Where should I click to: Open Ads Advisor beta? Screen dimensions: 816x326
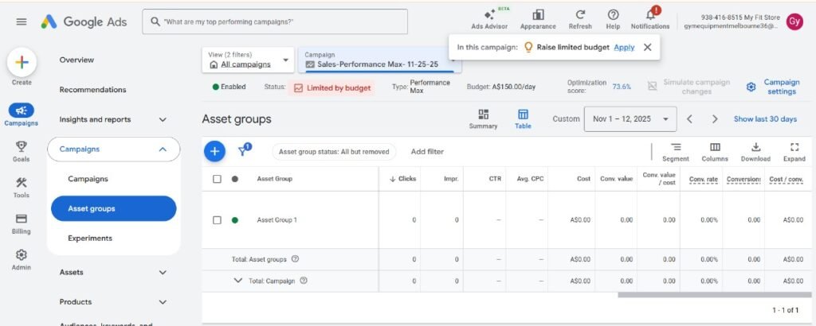(489, 19)
